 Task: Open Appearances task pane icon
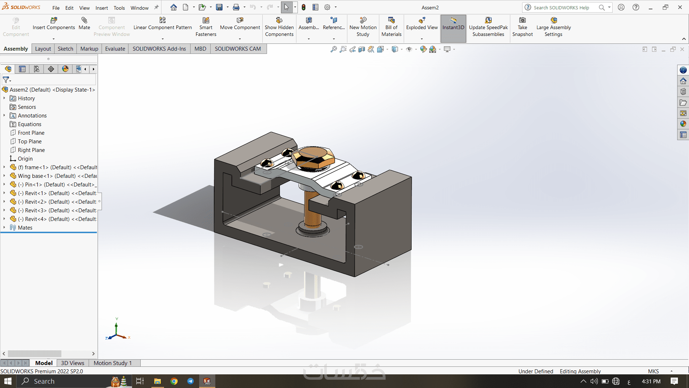point(683,124)
